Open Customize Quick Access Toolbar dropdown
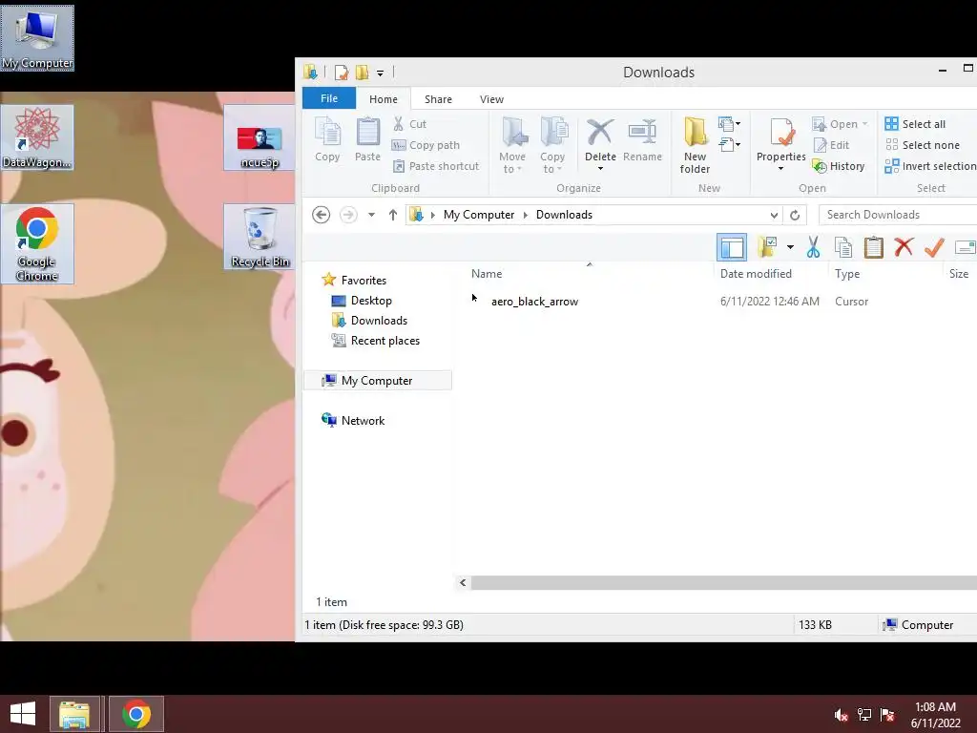The height and width of the screenshot is (733, 977). coord(380,73)
